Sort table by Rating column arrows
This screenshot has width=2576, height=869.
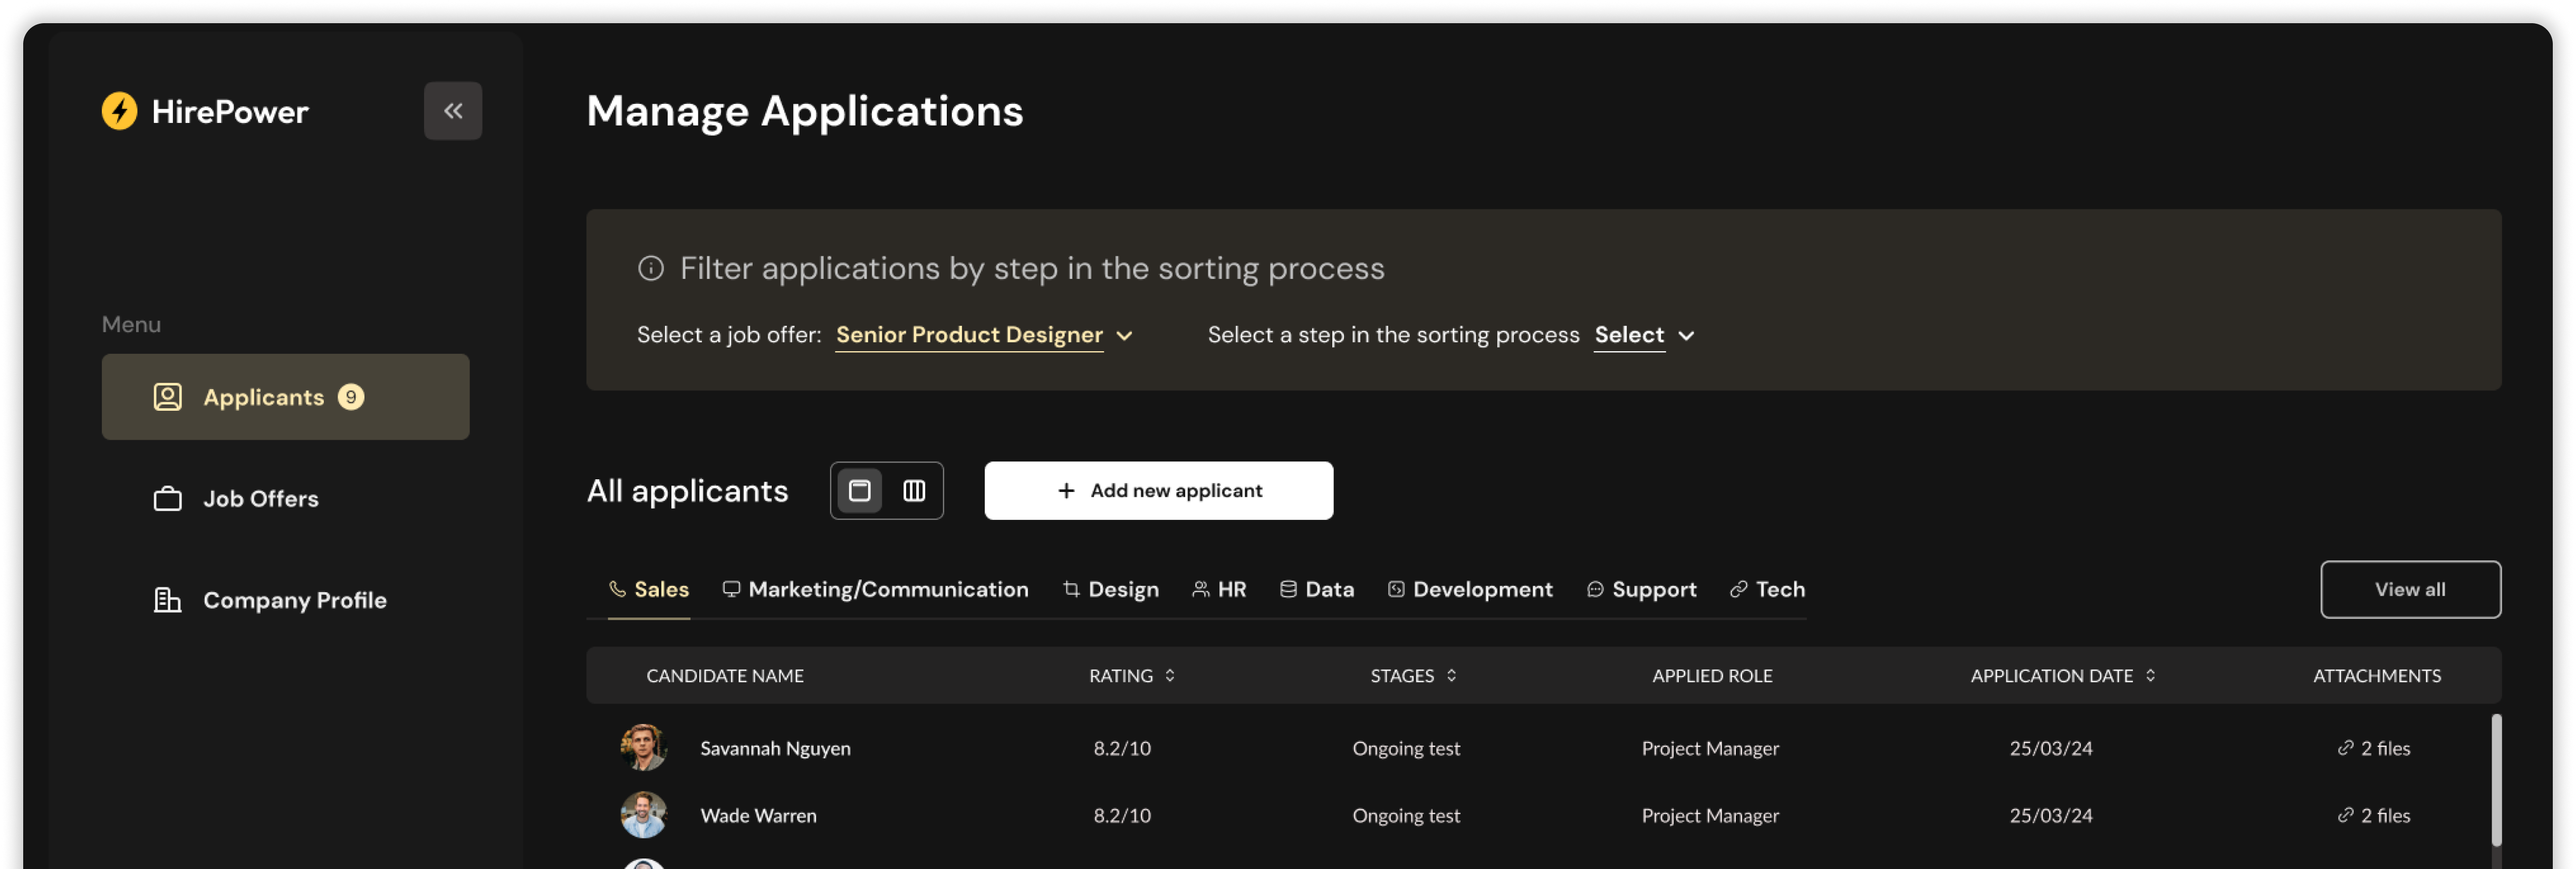coord(1170,676)
